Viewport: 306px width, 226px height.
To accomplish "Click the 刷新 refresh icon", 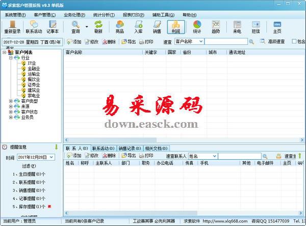I will (x=98, y=27).
